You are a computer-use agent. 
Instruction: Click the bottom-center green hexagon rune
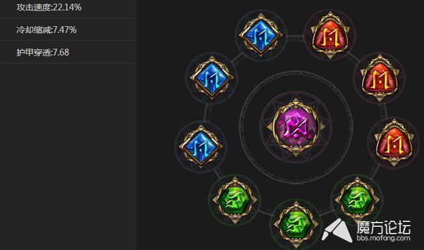[x=296, y=224]
